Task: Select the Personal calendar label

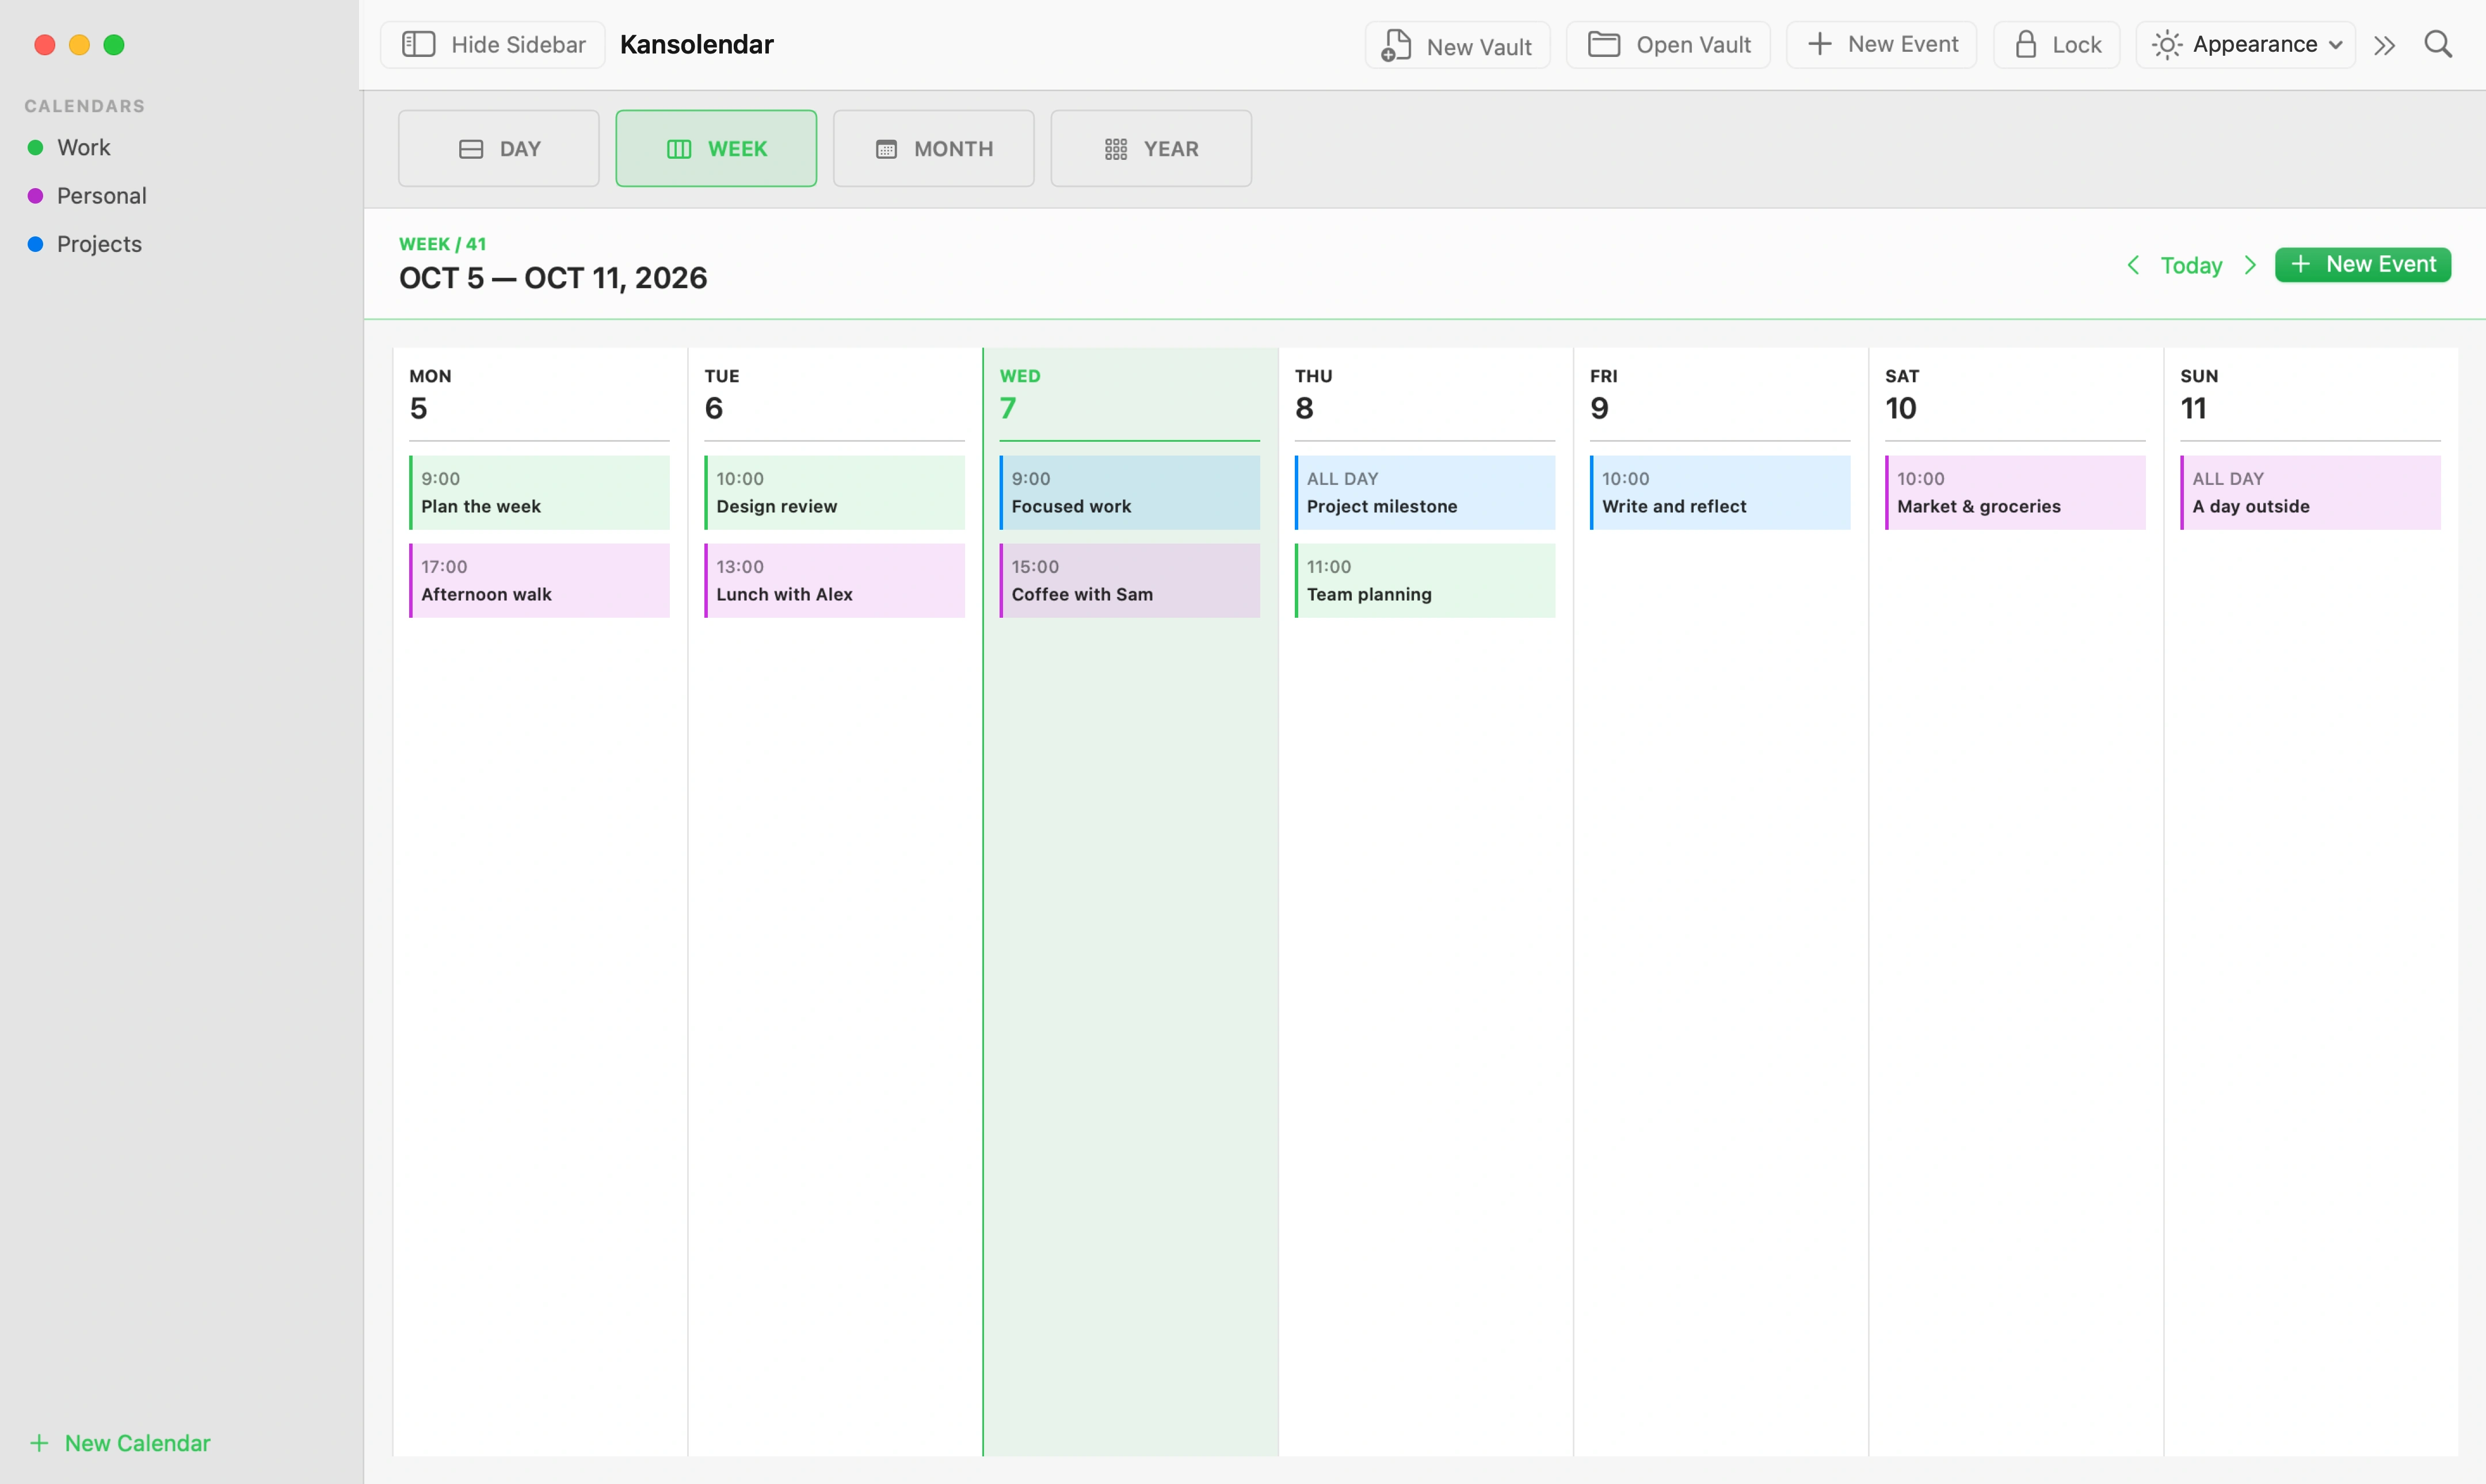Action: [102, 195]
